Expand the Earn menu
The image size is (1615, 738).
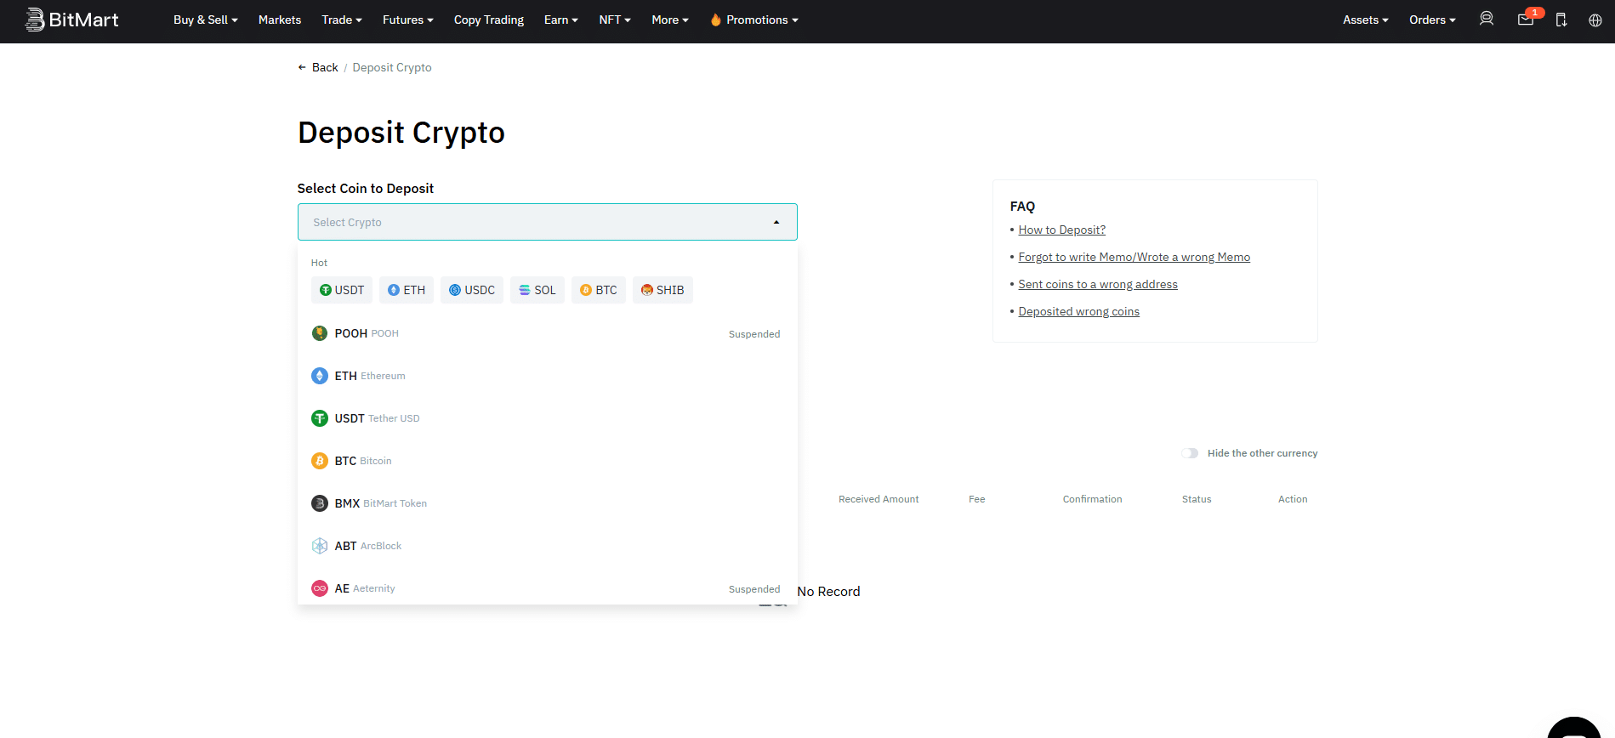pyautogui.click(x=561, y=20)
